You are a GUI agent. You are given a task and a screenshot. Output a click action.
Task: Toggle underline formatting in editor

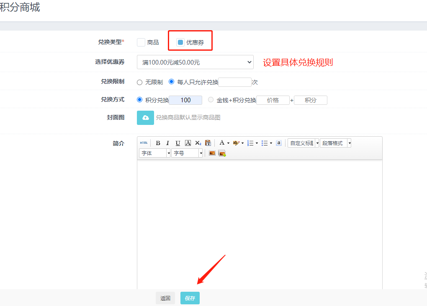tap(178, 143)
